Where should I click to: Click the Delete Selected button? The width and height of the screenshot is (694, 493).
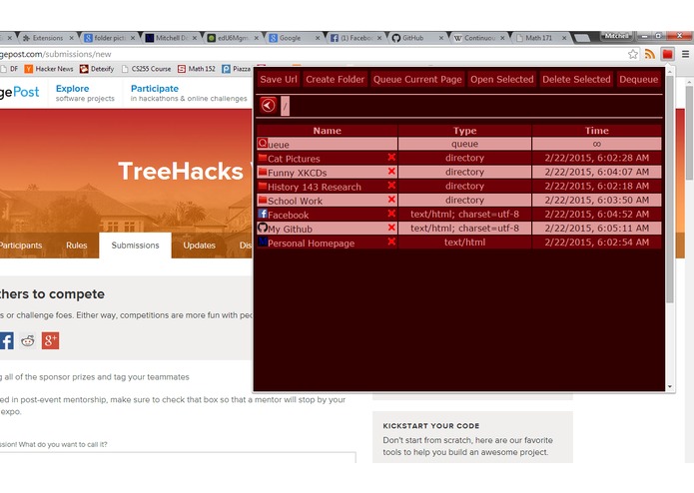[576, 80]
